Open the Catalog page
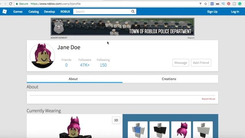This screenshot has height=138, width=245. click(34, 11)
